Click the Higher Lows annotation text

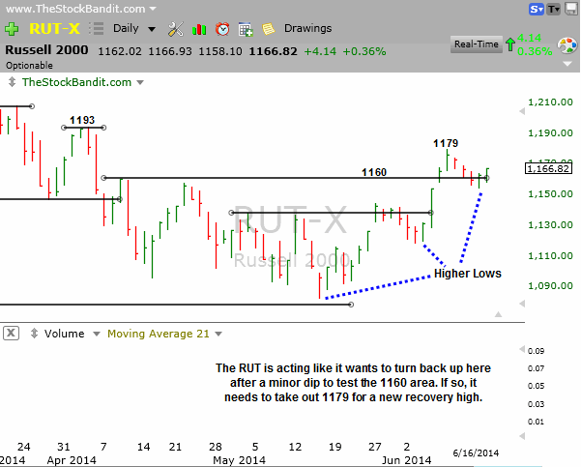click(468, 274)
